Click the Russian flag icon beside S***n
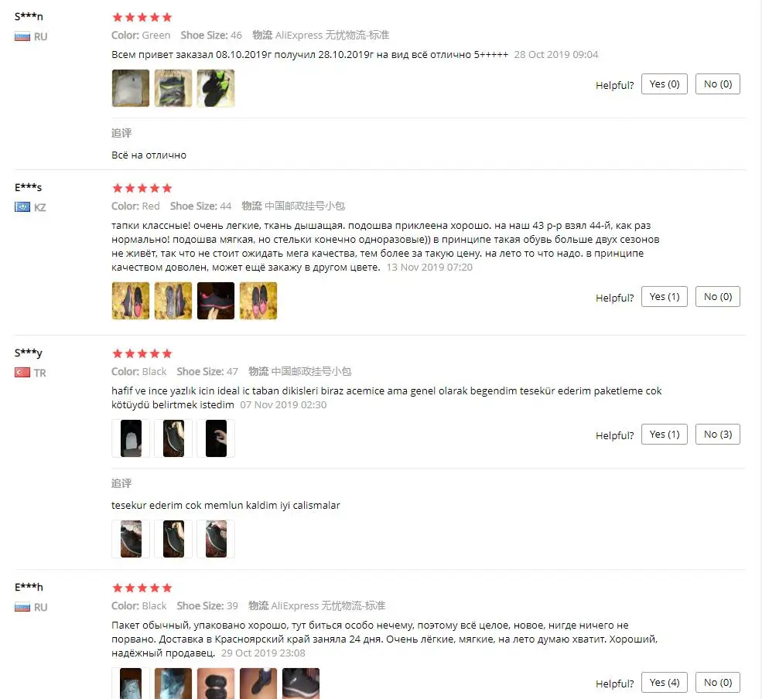Image resolution: width=762 pixels, height=699 pixels. [x=22, y=36]
